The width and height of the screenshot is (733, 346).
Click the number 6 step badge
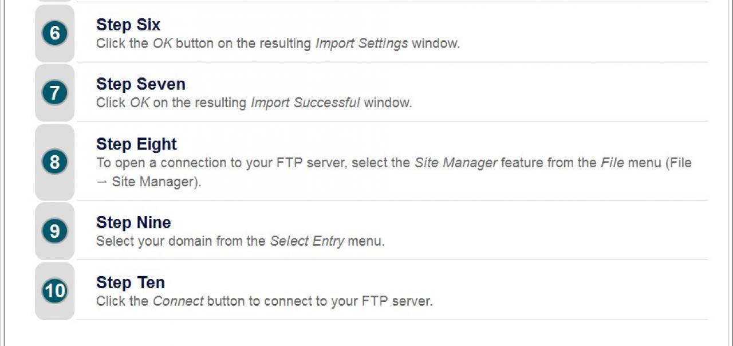point(55,33)
